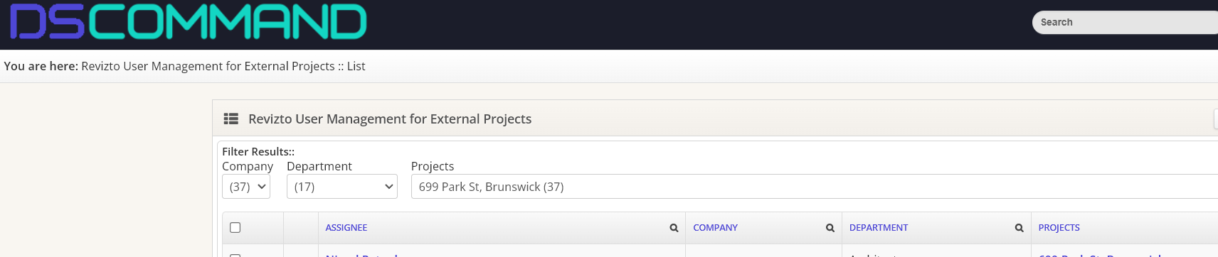Expand the Department filter dropdown showing (17)

(x=342, y=187)
